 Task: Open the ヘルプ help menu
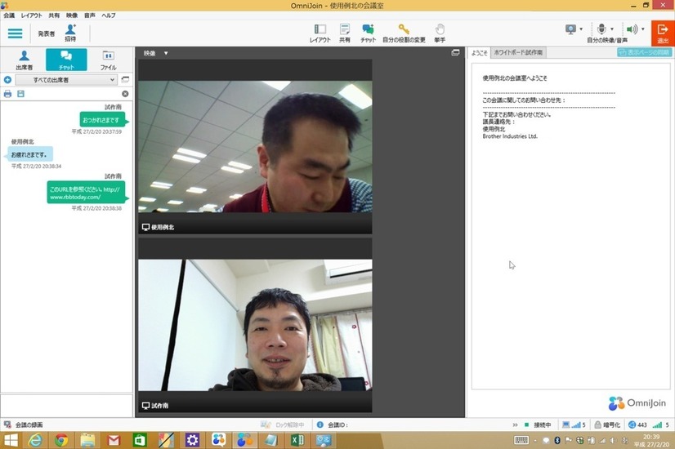[x=109, y=16]
